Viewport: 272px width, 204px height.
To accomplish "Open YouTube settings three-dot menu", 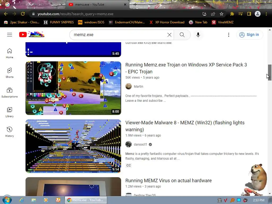I will click(x=229, y=35).
